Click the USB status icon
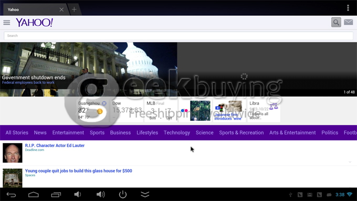 click(290, 195)
